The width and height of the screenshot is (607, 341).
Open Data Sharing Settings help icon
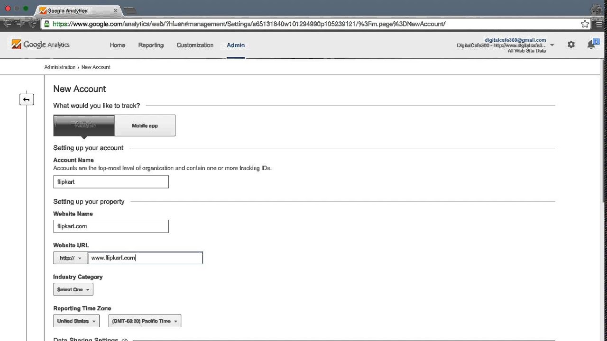click(124, 340)
